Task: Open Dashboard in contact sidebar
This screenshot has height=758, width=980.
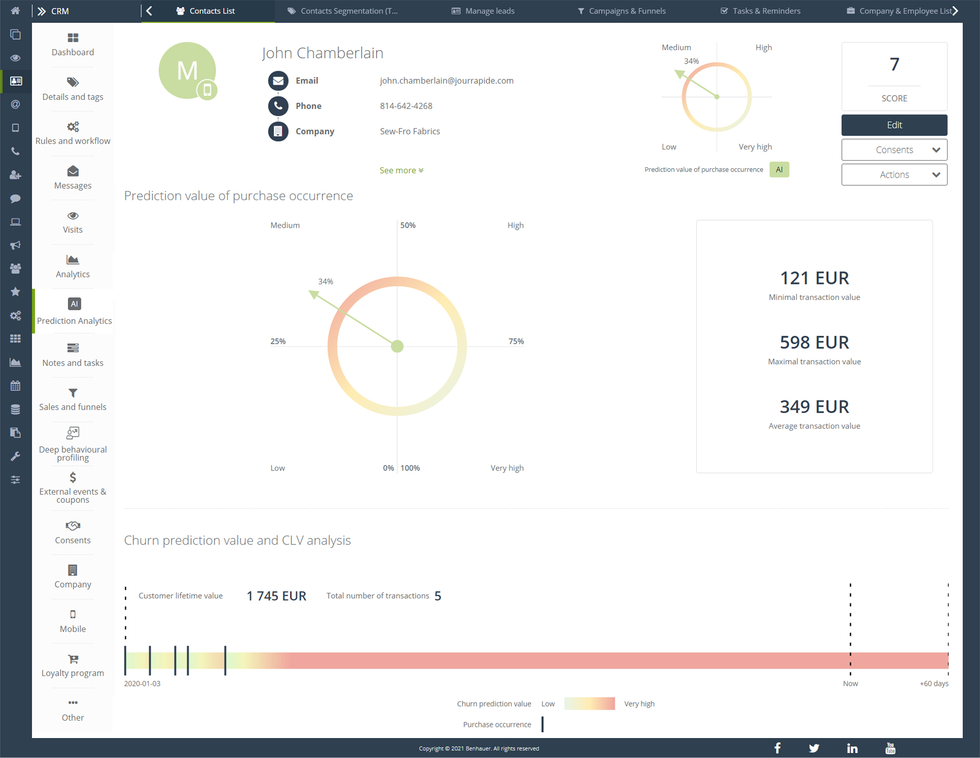Action: [x=73, y=45]
